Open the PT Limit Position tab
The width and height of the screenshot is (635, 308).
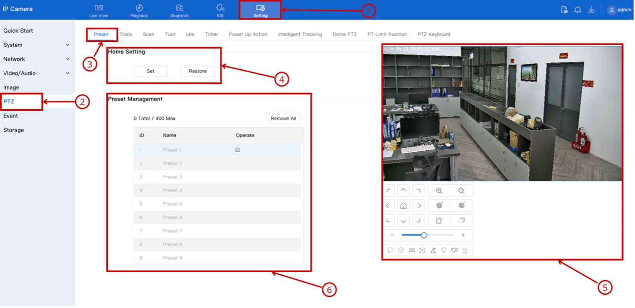click(x=387, y=34)
